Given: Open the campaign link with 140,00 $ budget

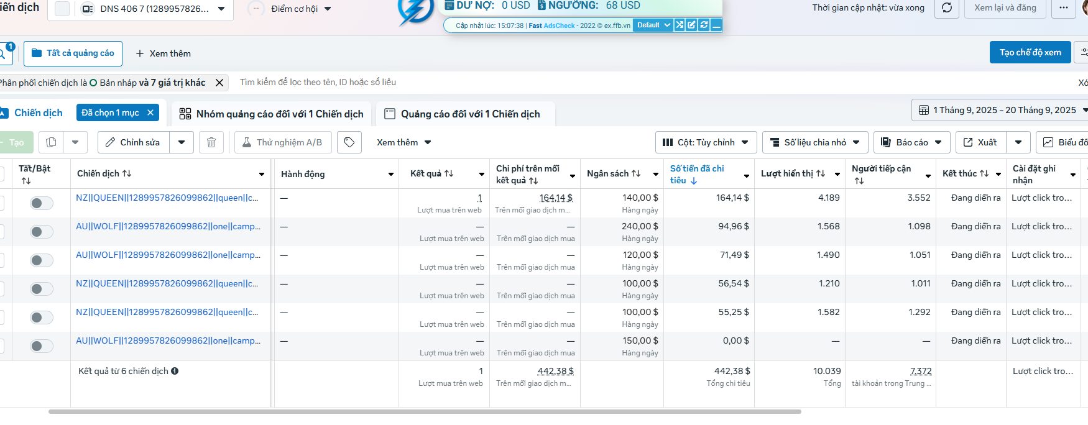Looking at the screenshot, I should [167, 198].
